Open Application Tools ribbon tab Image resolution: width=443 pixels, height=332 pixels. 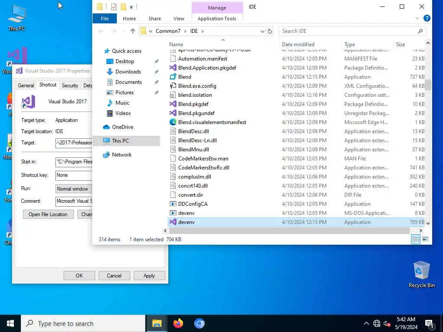(217, 18)
